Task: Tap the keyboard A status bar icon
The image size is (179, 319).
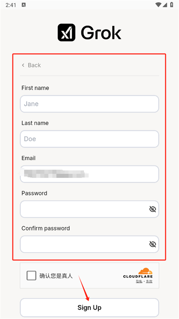Action: click(x=23, y=5)
